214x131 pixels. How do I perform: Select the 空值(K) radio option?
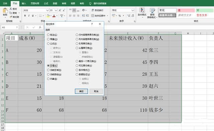click(x=48, y=66)
